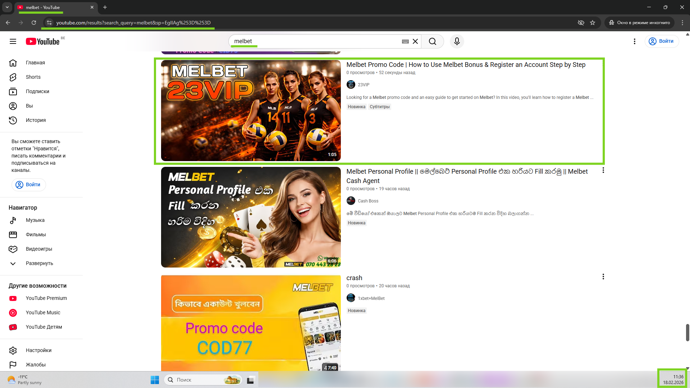Click the sidebar Войти sign-in button
The width and height of the screenshot is (690, 388).
(29, 184)
